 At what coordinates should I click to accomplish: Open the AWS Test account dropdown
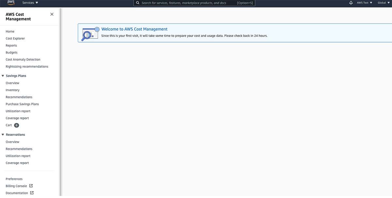point(364,3)
